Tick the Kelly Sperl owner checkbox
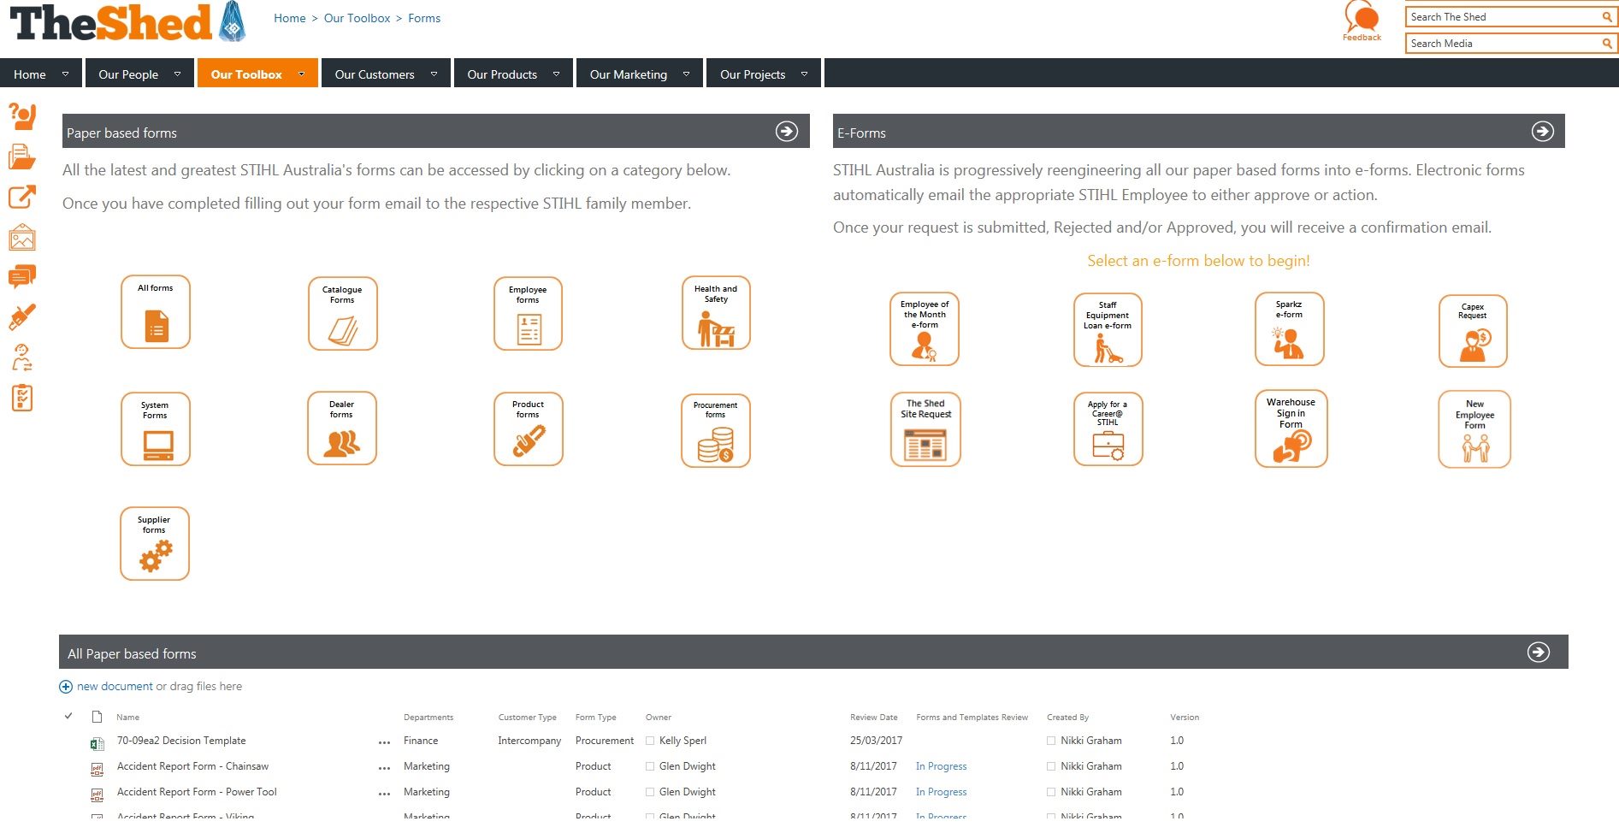This screenshot has width=1619, height=833. point(650,741)
